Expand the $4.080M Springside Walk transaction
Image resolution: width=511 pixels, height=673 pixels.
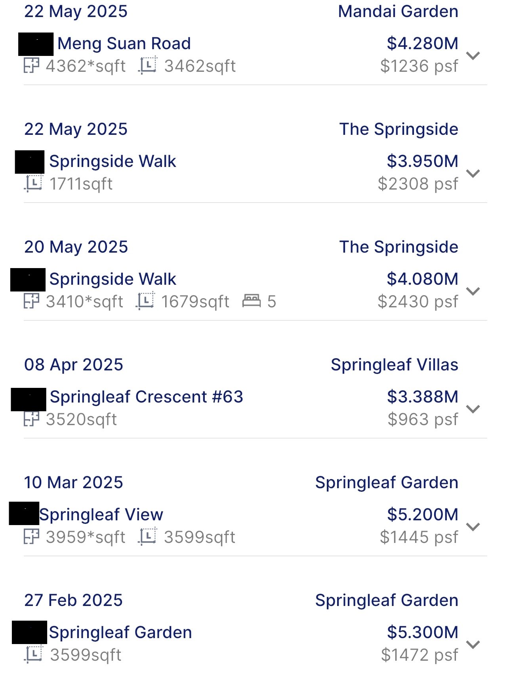point(473,291)
